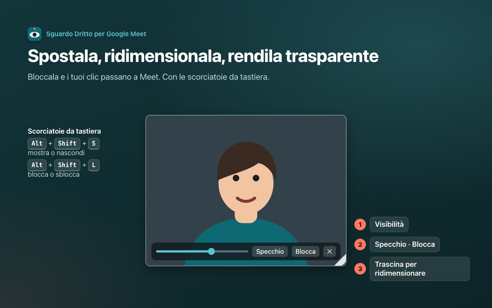
Task: Click the 'Visibilità' label
Action: pos(389,224)
